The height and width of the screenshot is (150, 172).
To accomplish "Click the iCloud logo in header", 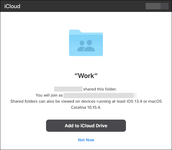I will click(x=12, y=6).
